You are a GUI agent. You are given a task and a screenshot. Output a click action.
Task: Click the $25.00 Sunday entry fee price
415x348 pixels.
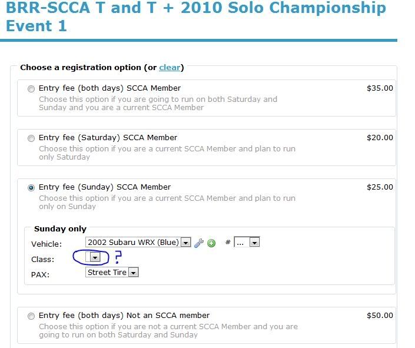(x=380, y=187)
